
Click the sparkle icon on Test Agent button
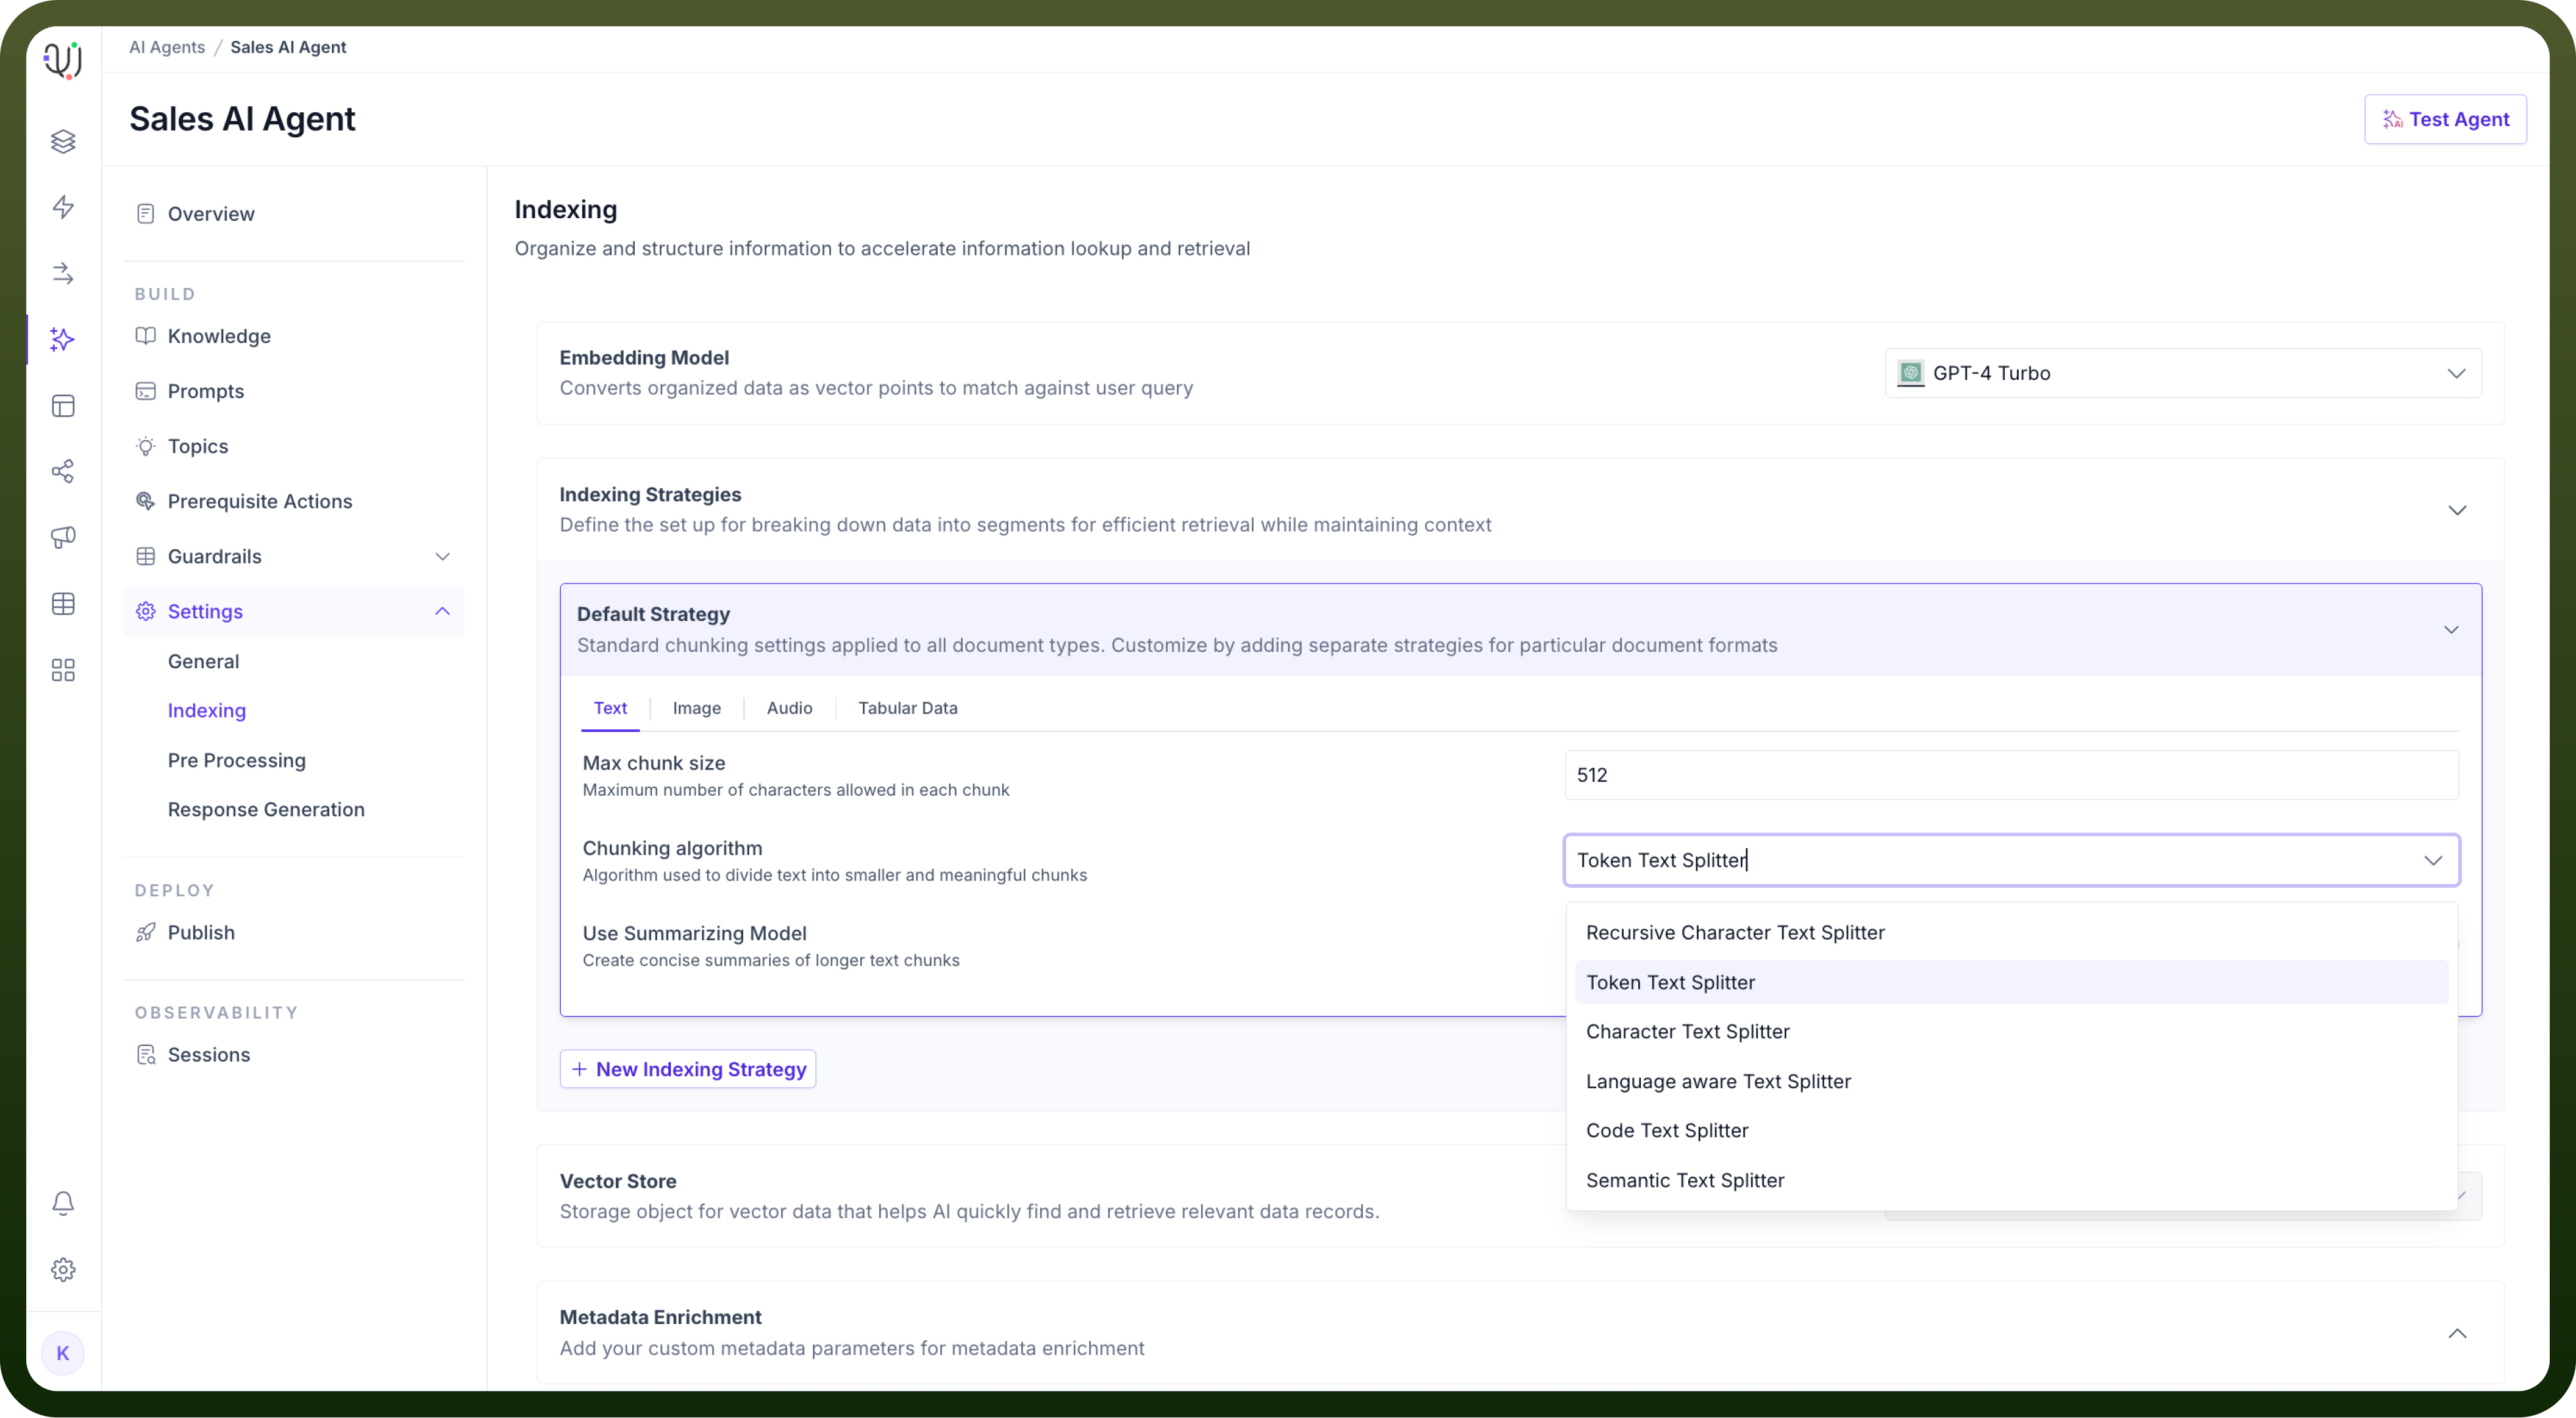pyautogui.click(x=2392, y=119)
